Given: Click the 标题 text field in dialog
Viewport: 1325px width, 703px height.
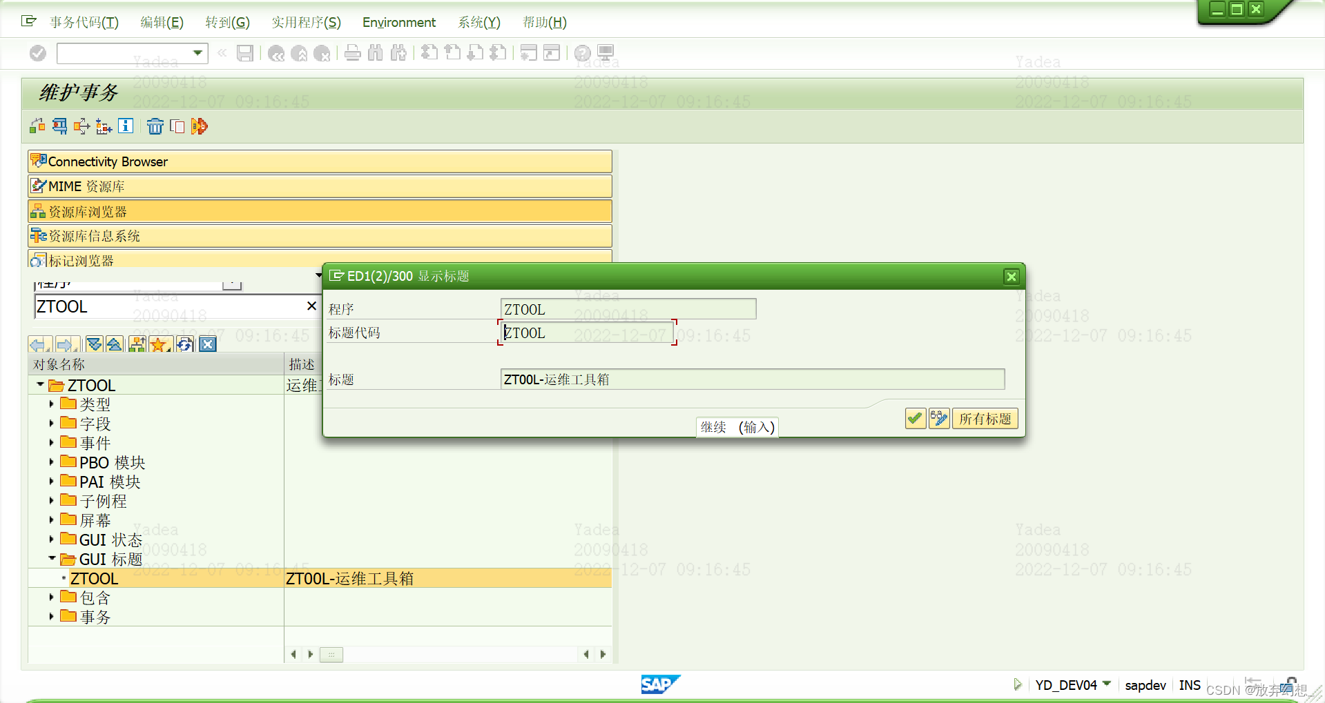Looking at the screenshot, I should (x=753, y=379).
